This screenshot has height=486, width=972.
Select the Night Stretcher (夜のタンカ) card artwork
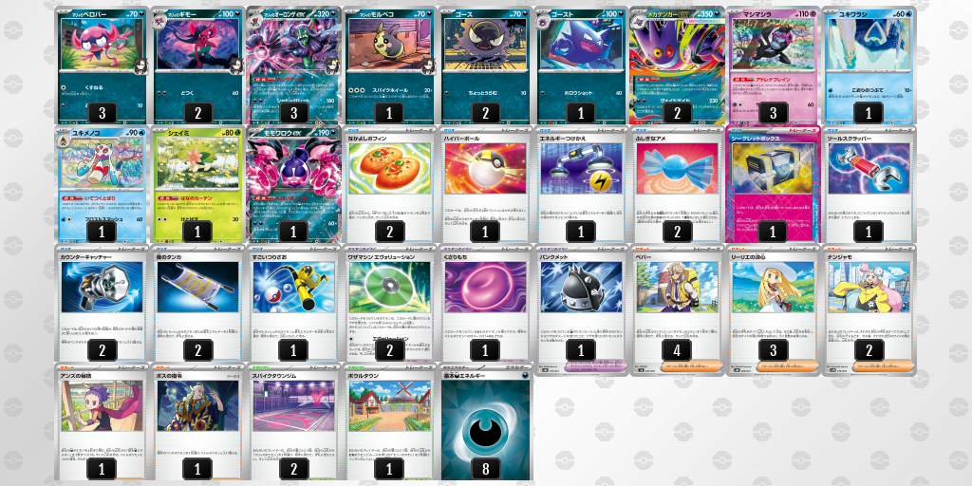pyautogui.click(x=197, y=287)
